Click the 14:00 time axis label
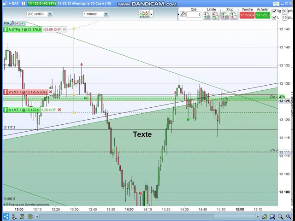This screenshot has height=221, width=295. [129, 209]
